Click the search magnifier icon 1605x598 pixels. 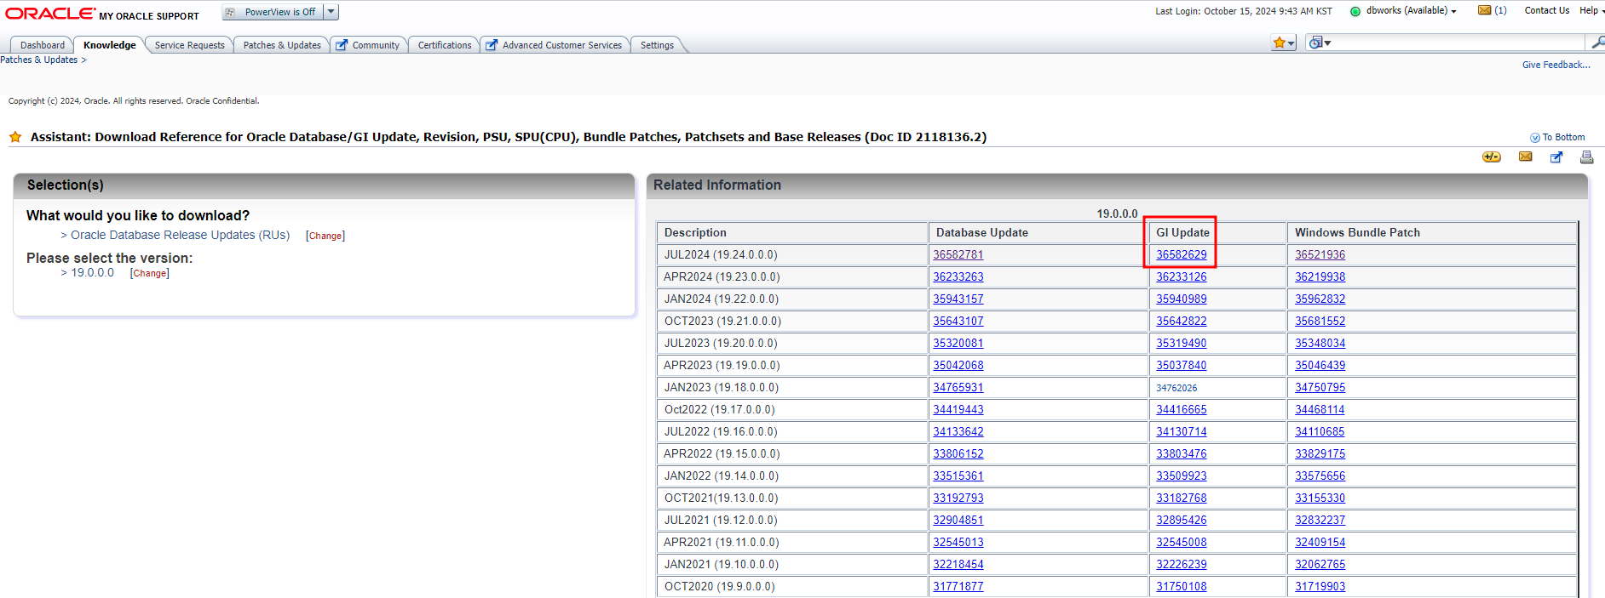click(x=1597, y=42)
